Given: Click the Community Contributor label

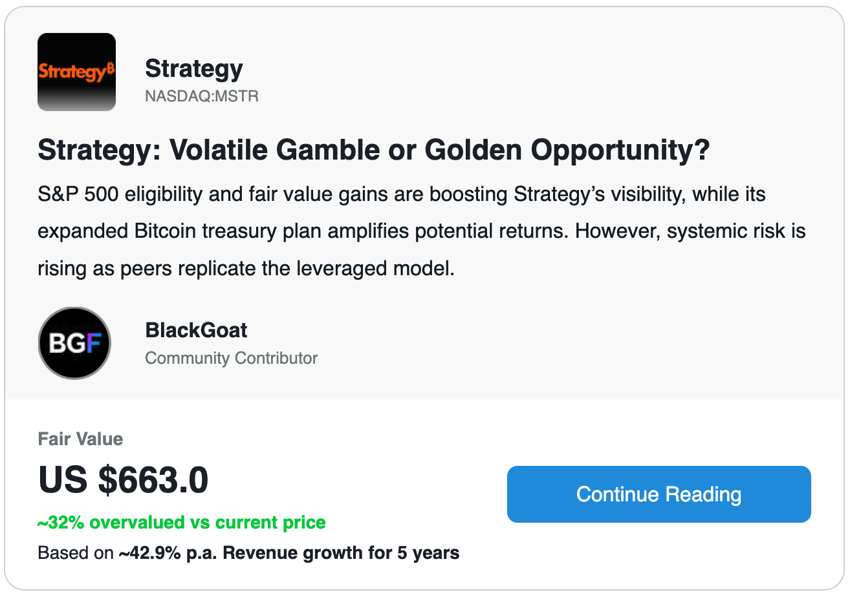Looking at the screenshot, I should tap(231, 358).
